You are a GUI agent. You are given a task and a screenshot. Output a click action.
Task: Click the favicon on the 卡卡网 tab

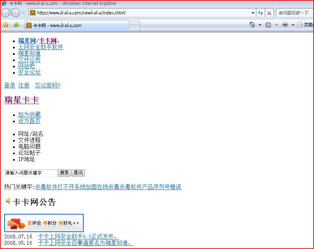tap(29, 25)
